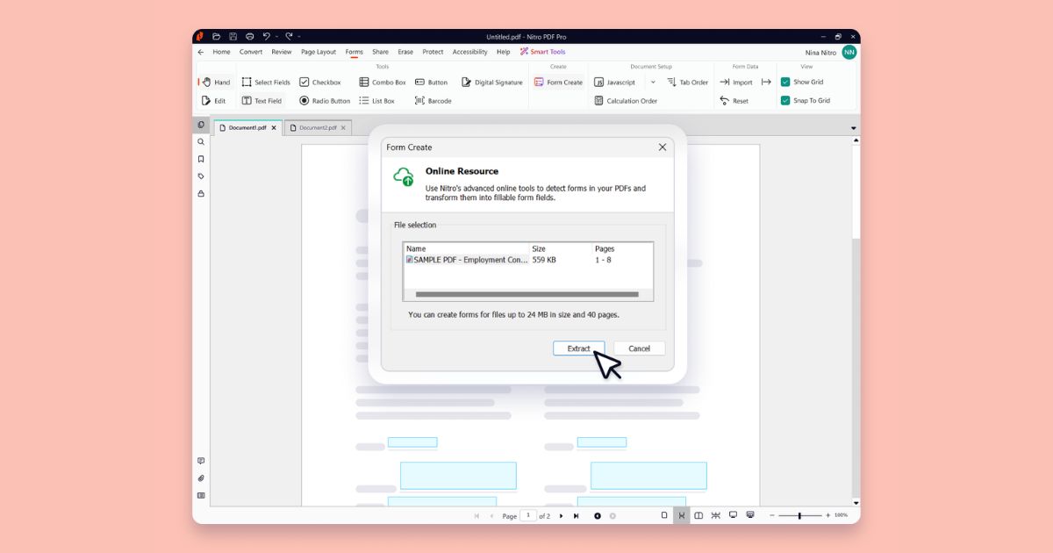The height and width of the screenshot is (553, 1053).
Task: Click the zoom in plus button
Action: [827, 515]
